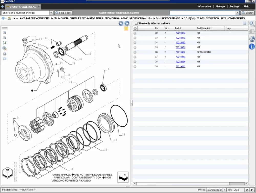256x193 pixels.
Task: Go to previous illustration with left arrow
Action: coord(121,23)
